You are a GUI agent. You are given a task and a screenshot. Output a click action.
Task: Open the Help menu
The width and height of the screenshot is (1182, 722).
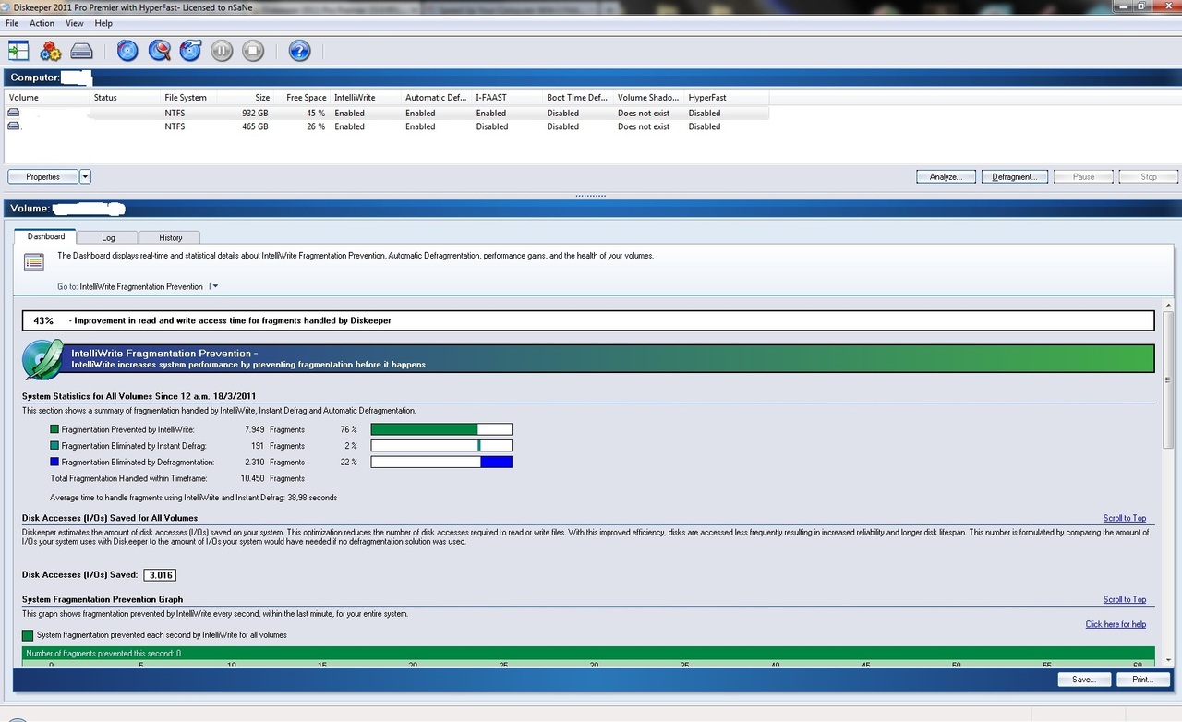(103, 23)
